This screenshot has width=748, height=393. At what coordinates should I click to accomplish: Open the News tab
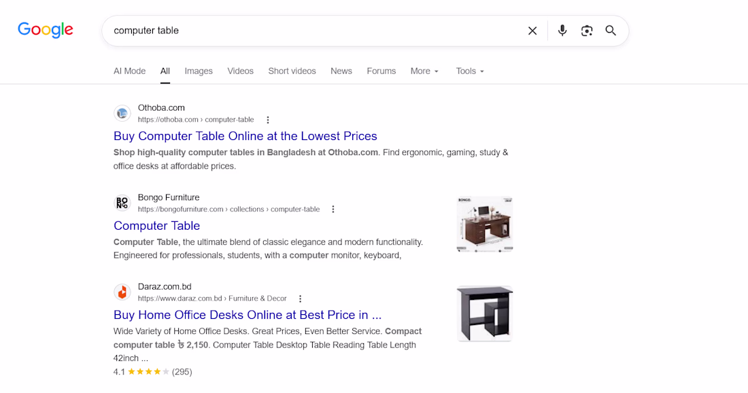coord(341,71)
